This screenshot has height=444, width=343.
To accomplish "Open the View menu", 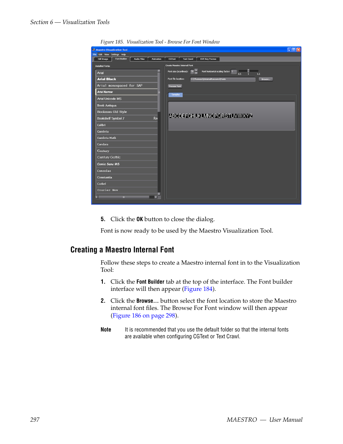I will [106, 55].
